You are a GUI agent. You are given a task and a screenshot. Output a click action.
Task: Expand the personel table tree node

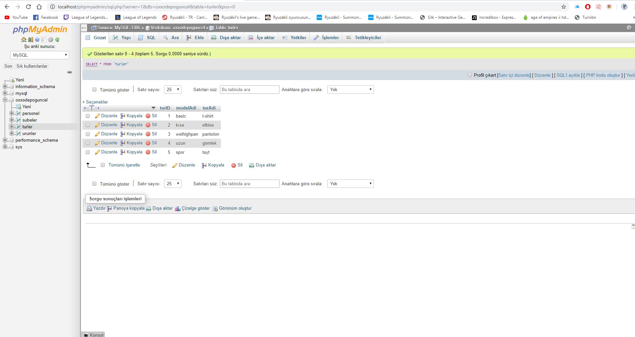click(x=12, y=113)
